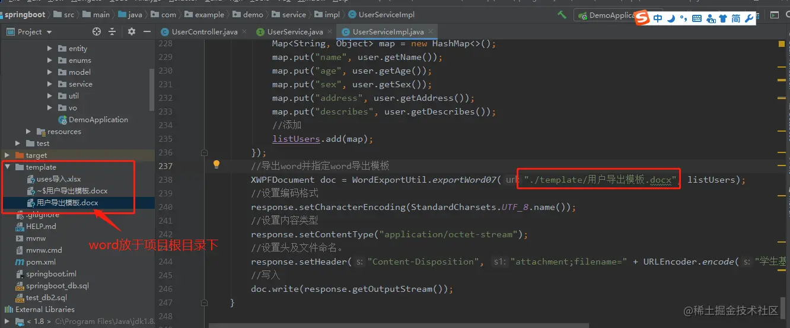Screen dimensions: 790x328
Task: Toggle Sogou simplified Chinese 简 icon
Action: pyautogui.click(x=735, y=19)
